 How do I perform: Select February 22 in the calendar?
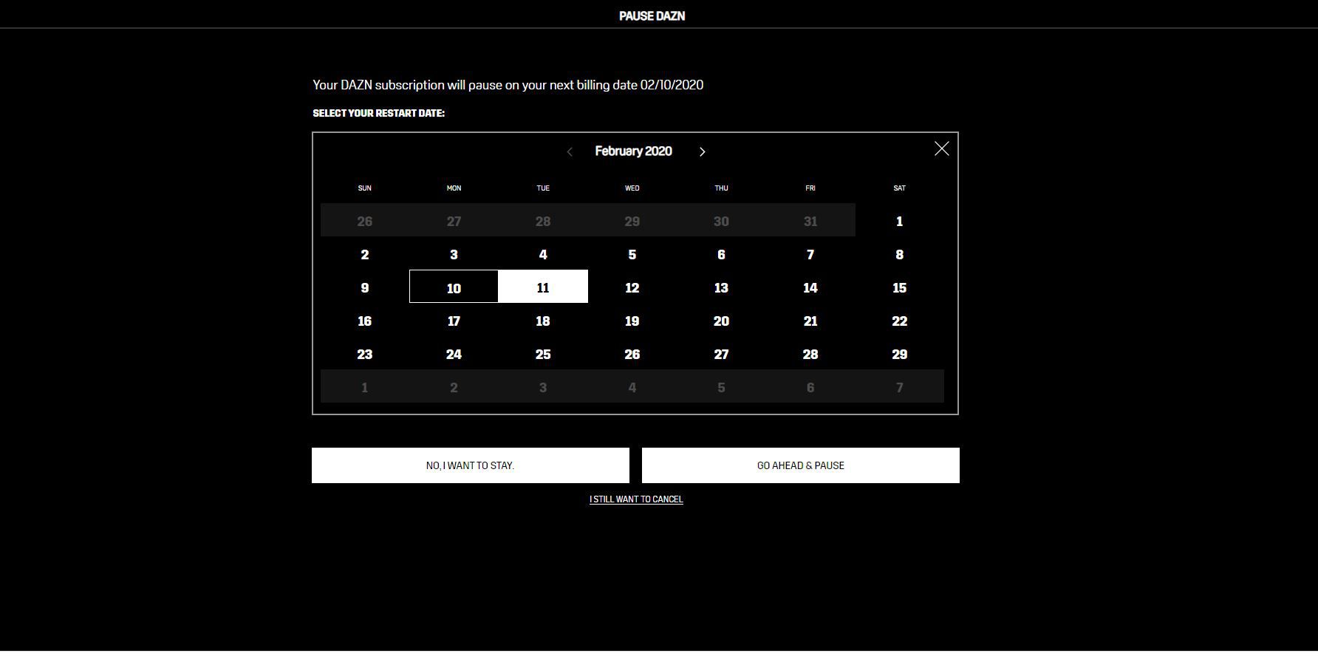[899, 320]
